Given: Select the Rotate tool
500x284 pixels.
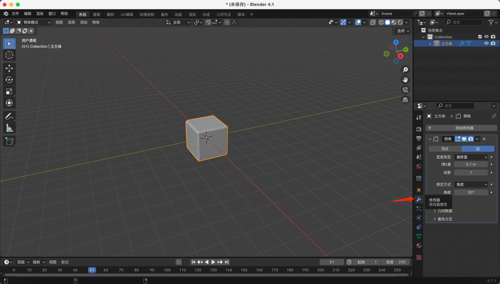Looking at the screenshot, I should click(x=9, y=80).
